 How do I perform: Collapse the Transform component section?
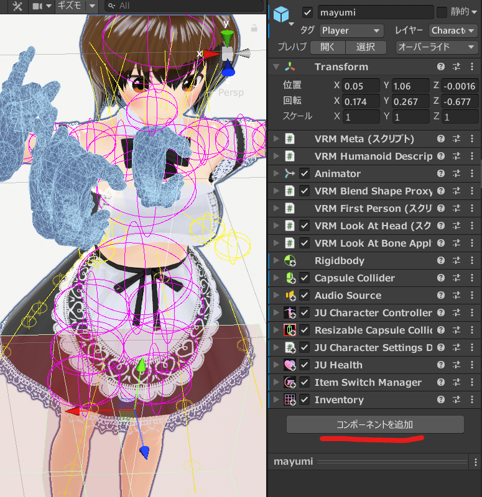click(x=276, y=67)
